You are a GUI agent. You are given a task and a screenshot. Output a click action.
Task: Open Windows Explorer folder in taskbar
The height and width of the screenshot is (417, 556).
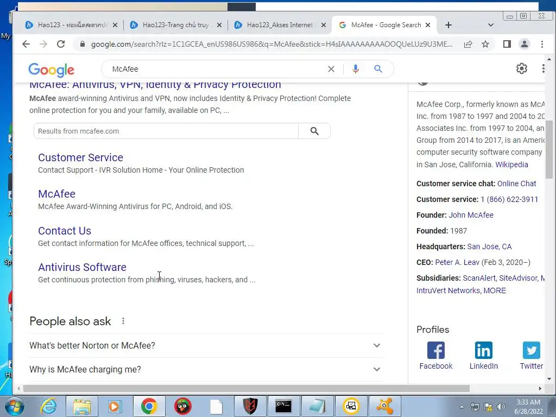pyautogui.click(x=82, y=406)
